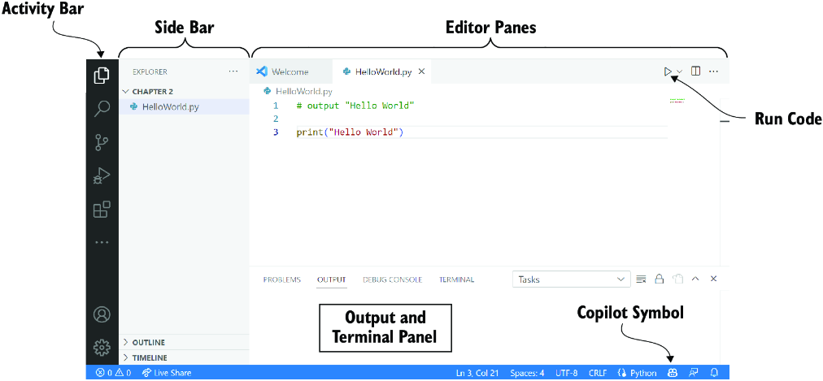
Task: Open the feedback icon in status bar
Action: (694, 373)
